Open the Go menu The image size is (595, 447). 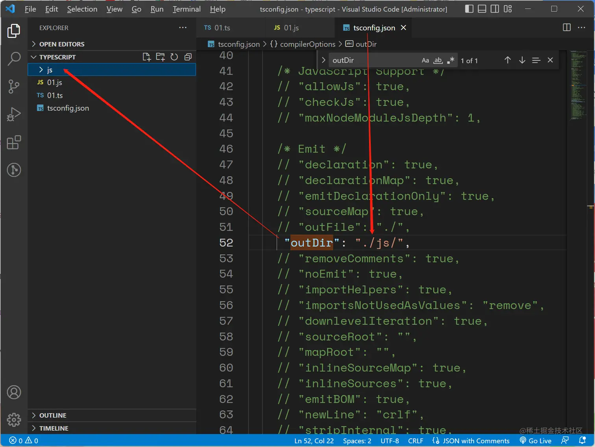[137, 9]
